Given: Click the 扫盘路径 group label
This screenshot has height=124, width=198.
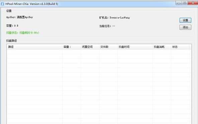Looking at the screenshot, I should pyautogui.click(x=11, y=41).
